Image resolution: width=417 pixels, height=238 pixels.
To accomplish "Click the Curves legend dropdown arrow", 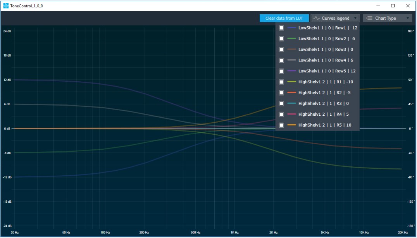I will pos(355,18).
